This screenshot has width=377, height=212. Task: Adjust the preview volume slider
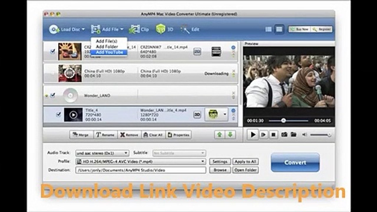pyautogui.click(x=321, y=135)
